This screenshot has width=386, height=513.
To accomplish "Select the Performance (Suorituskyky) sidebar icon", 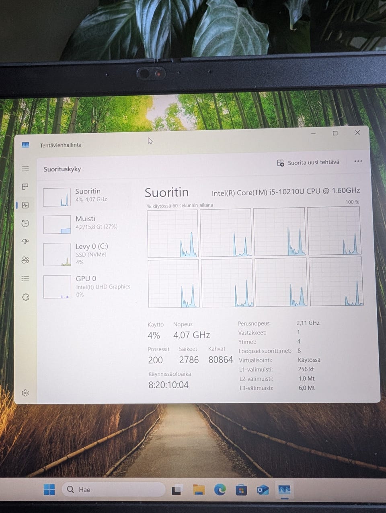I will tap(25, 205).
